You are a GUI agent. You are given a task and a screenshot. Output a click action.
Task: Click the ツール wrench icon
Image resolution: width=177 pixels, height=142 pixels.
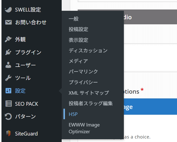click(x=8, y=78)
